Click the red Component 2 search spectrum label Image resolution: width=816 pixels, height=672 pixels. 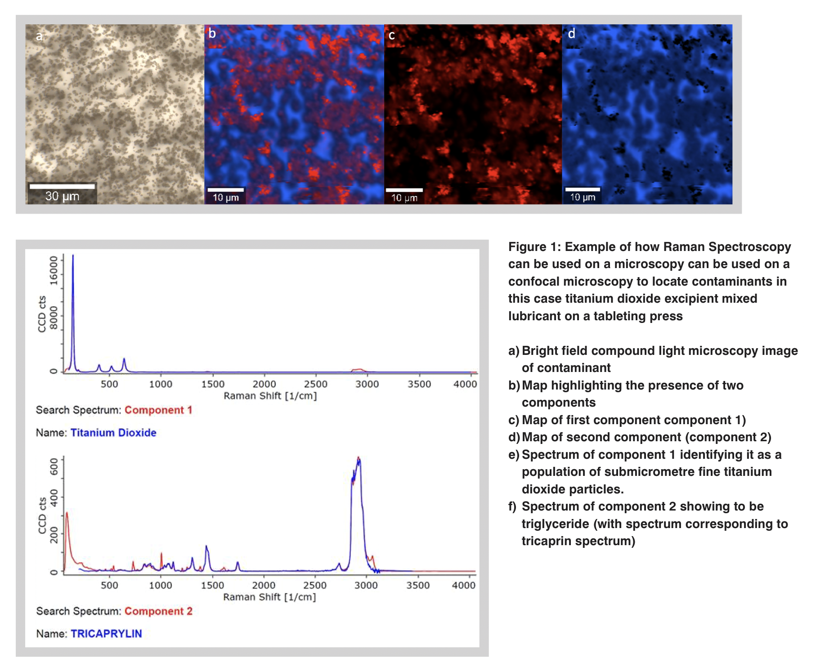point(158,611)
